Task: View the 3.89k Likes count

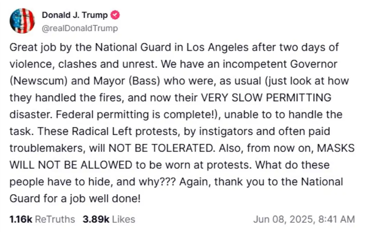Action: pyautogui.click(x=96, y=219)
